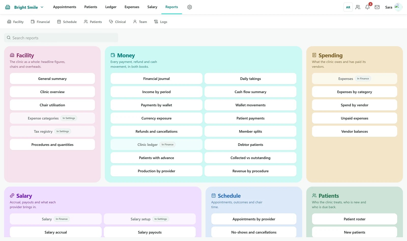The image size is (407, 241).
Task: Expand the Bright Smile clinic dropdown chevron
Action: (42, 7)
